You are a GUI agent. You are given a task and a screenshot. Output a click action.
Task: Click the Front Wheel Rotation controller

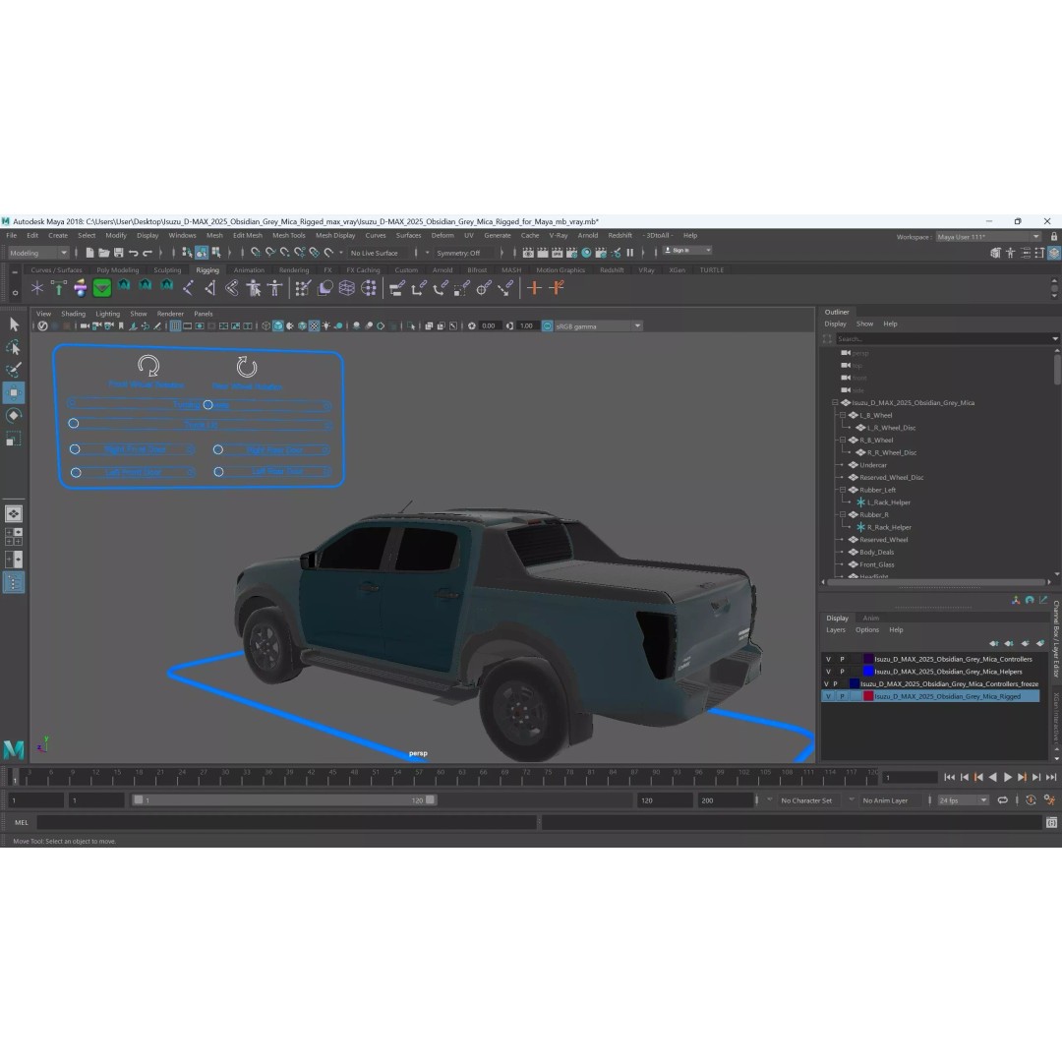pyautogui.click(x=148, y=366)
